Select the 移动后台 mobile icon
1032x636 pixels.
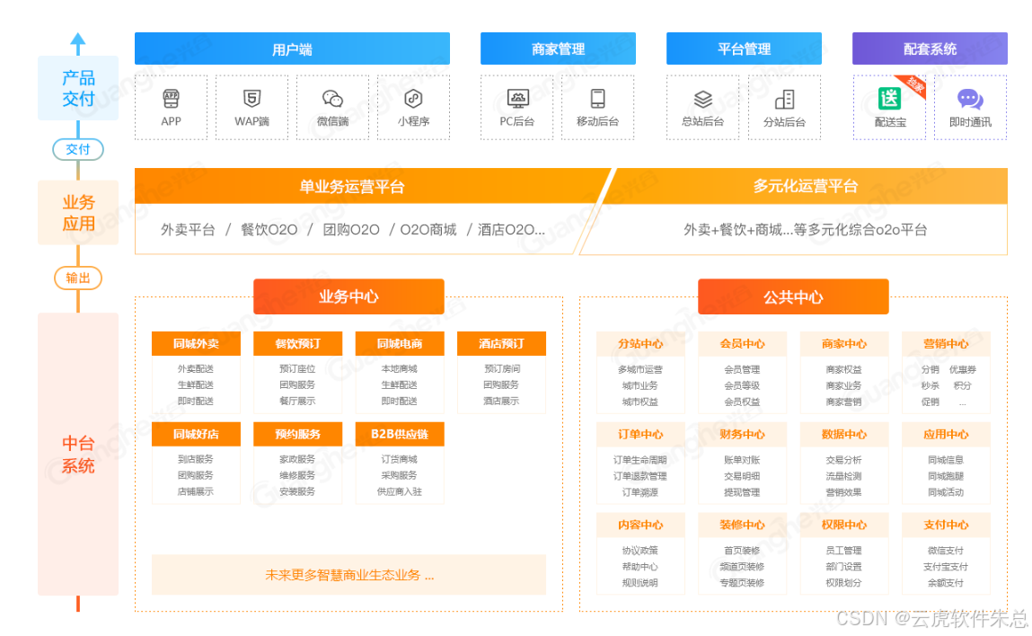597,98
